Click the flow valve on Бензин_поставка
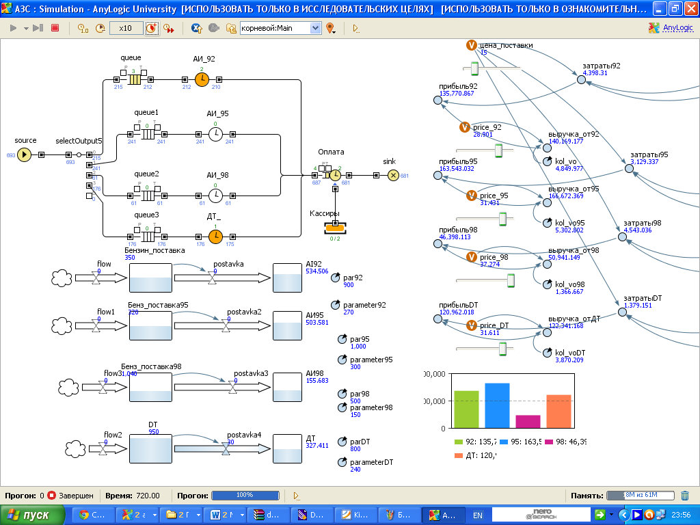This screenshot has width=700, height=525. (96, 279)
